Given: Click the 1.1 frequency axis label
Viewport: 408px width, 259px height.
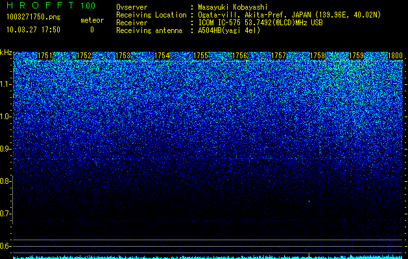Looking at the screenshot, I should (x=5, y=84).
